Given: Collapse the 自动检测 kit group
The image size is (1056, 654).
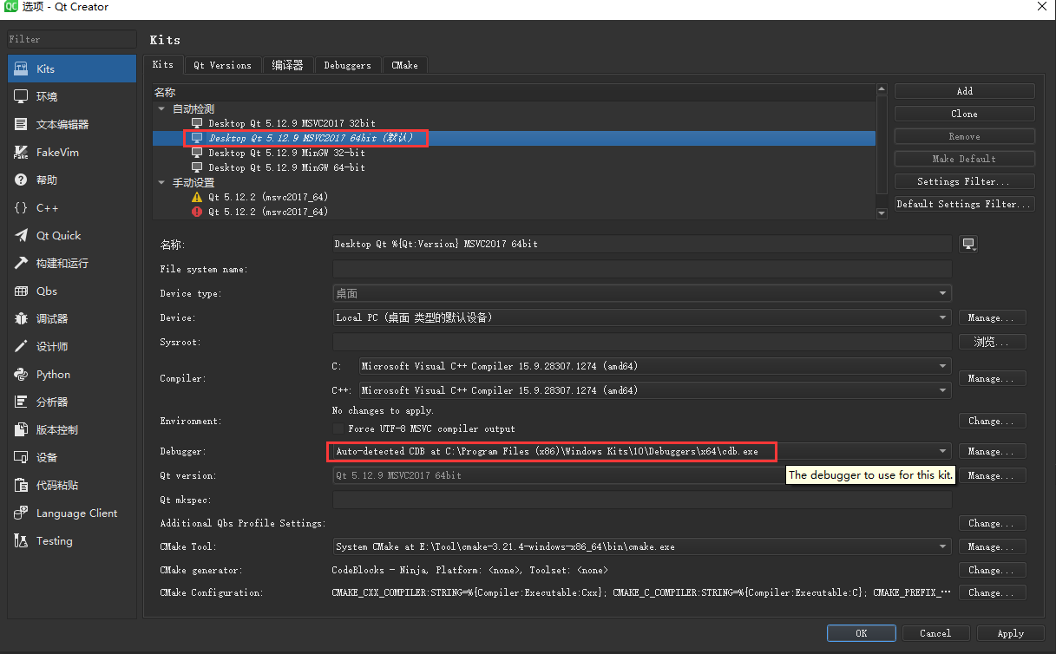Looking at the screenshot, I should [161, 108].
